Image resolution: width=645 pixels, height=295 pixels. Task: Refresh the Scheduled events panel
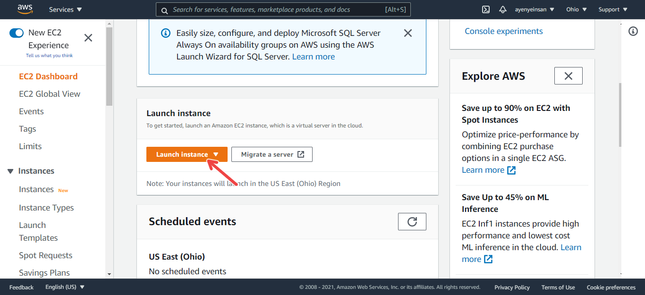(x=412, y=222)
